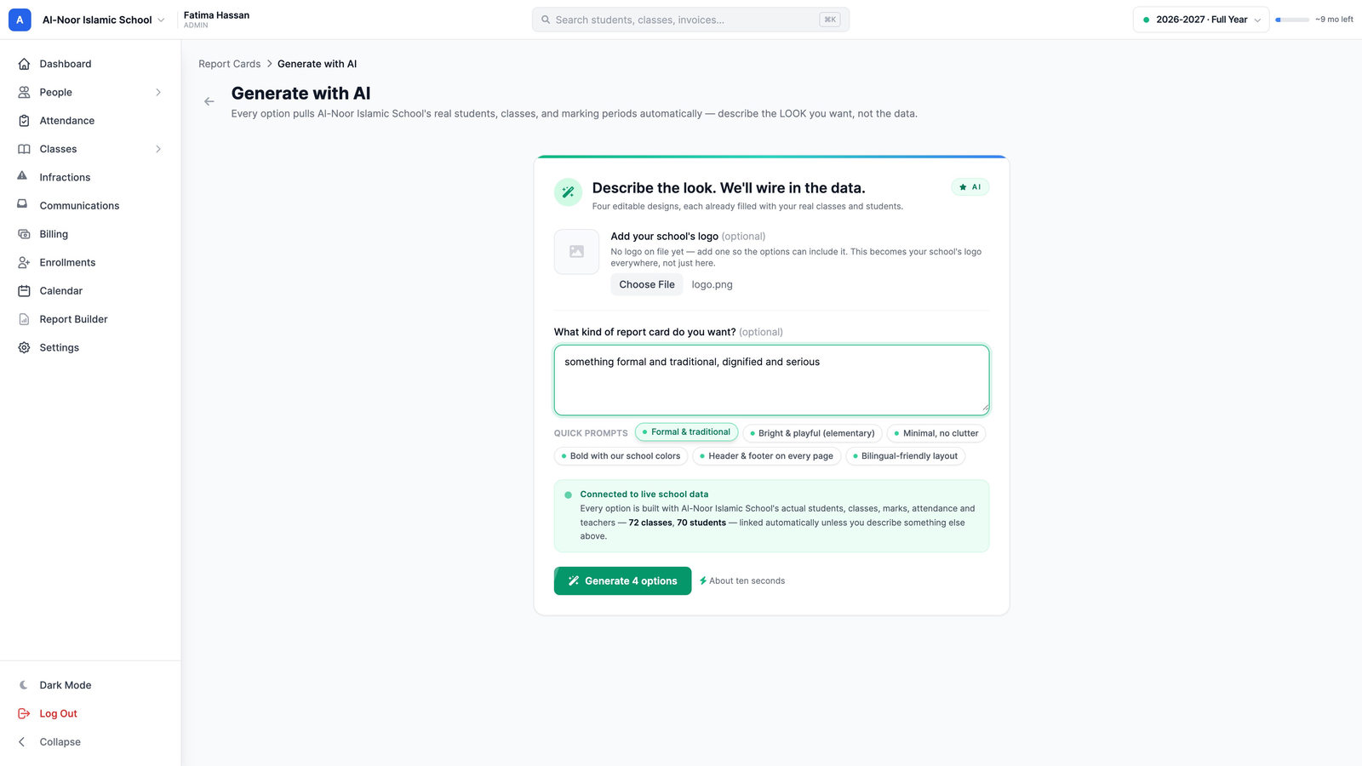Open Dashboard in sidebar
This screenshot has width=1362, height=766.
(90, 64)
